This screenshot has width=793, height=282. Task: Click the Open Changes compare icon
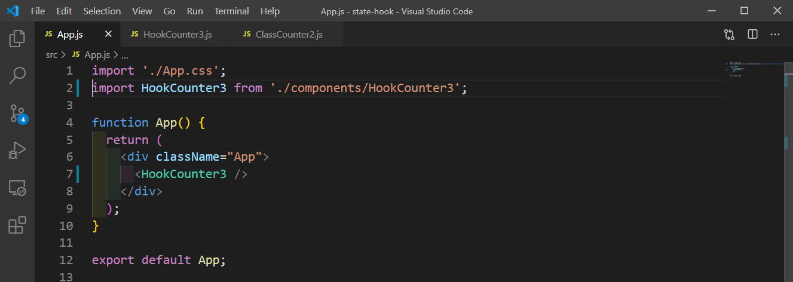pyautogui.click(x=729, y=35)
